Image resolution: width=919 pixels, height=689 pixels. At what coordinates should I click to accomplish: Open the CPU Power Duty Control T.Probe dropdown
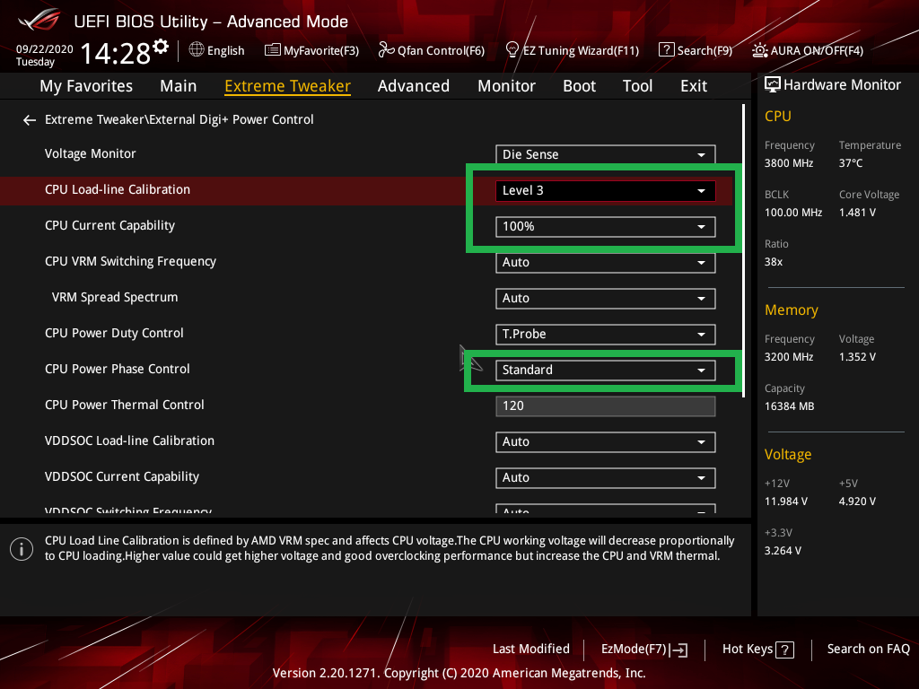606,334
